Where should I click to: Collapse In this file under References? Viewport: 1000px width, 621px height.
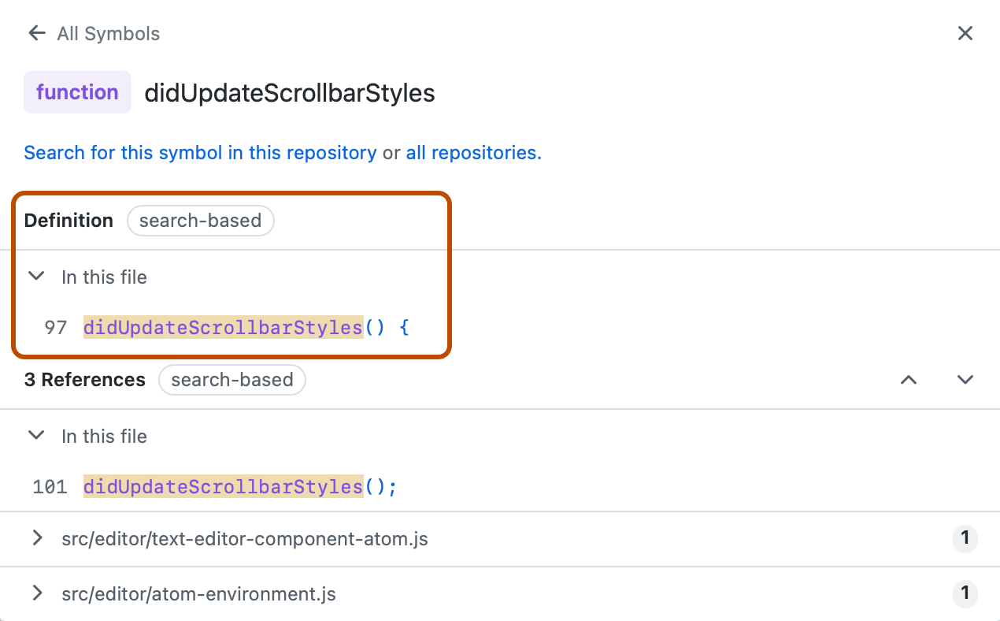(36, 435)
